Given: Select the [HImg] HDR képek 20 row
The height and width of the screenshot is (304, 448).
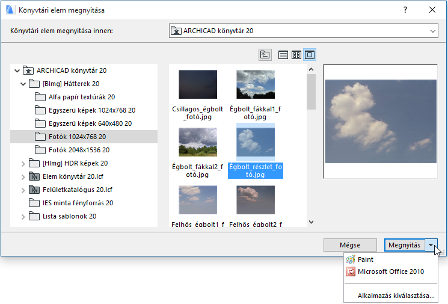Looking at the screenshot, I should [x=75, y=163].
